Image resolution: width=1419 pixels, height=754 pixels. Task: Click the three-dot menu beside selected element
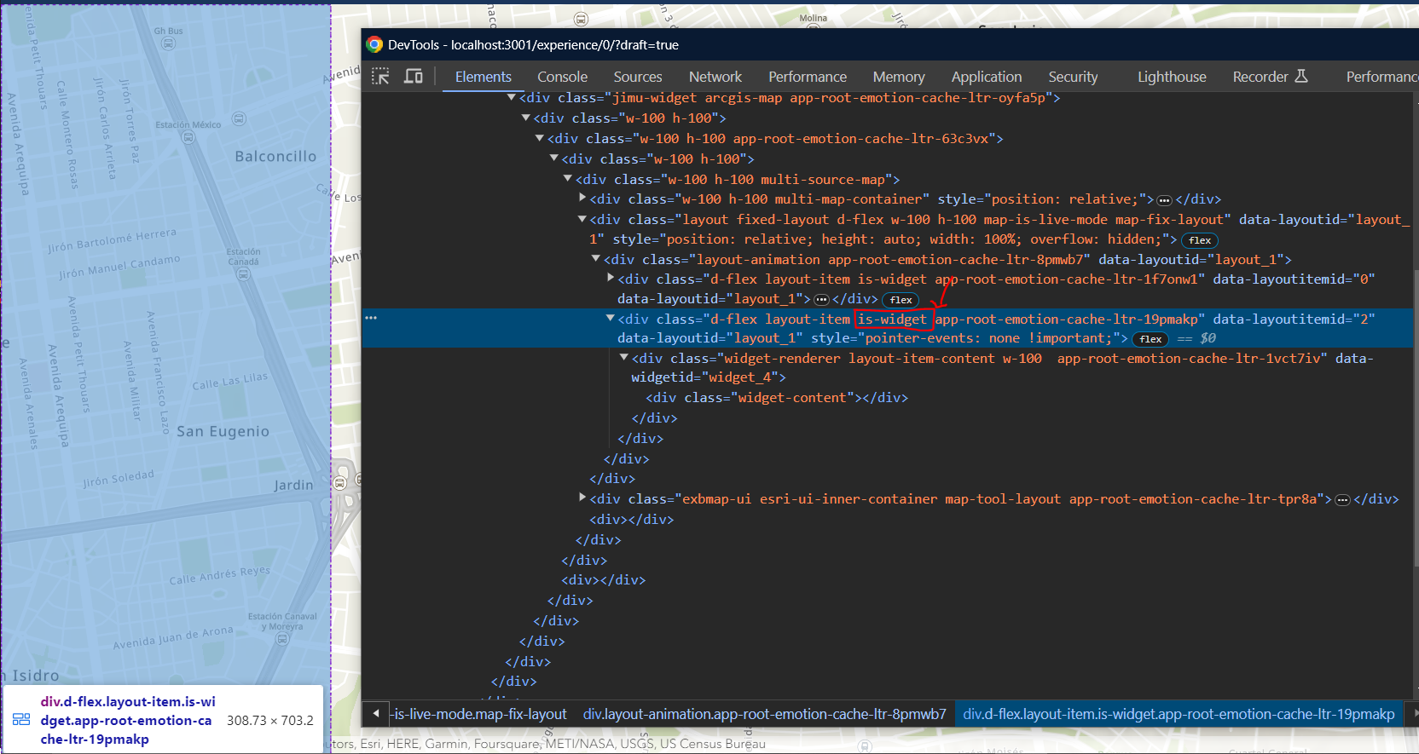[371, 318]
